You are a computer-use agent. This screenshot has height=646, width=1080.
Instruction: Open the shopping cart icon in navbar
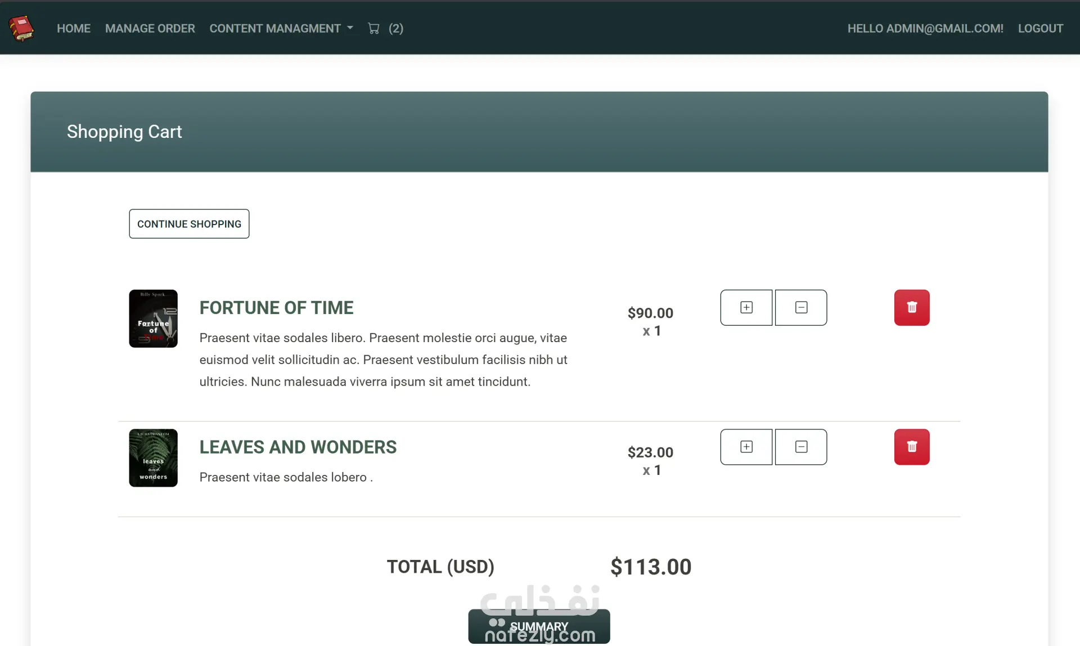coord(373,28)
